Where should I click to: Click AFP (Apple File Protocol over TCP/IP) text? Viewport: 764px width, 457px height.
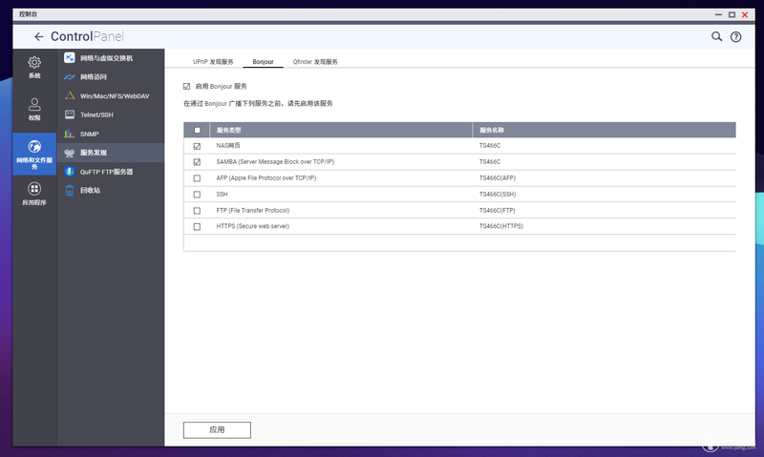pyautogui.click(x=266, y=178)
